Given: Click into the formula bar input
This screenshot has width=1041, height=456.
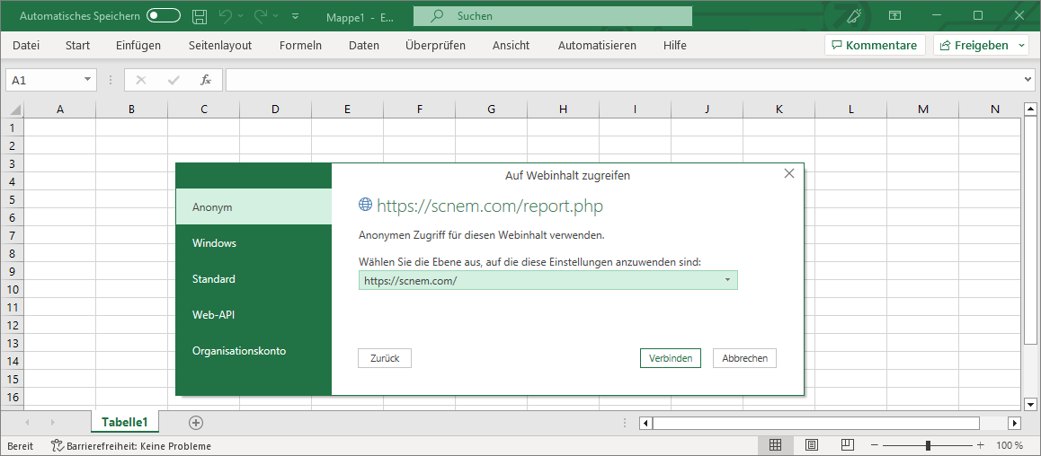Looking at the screenshot, I should pyautogui.click(x=624, y=80).
